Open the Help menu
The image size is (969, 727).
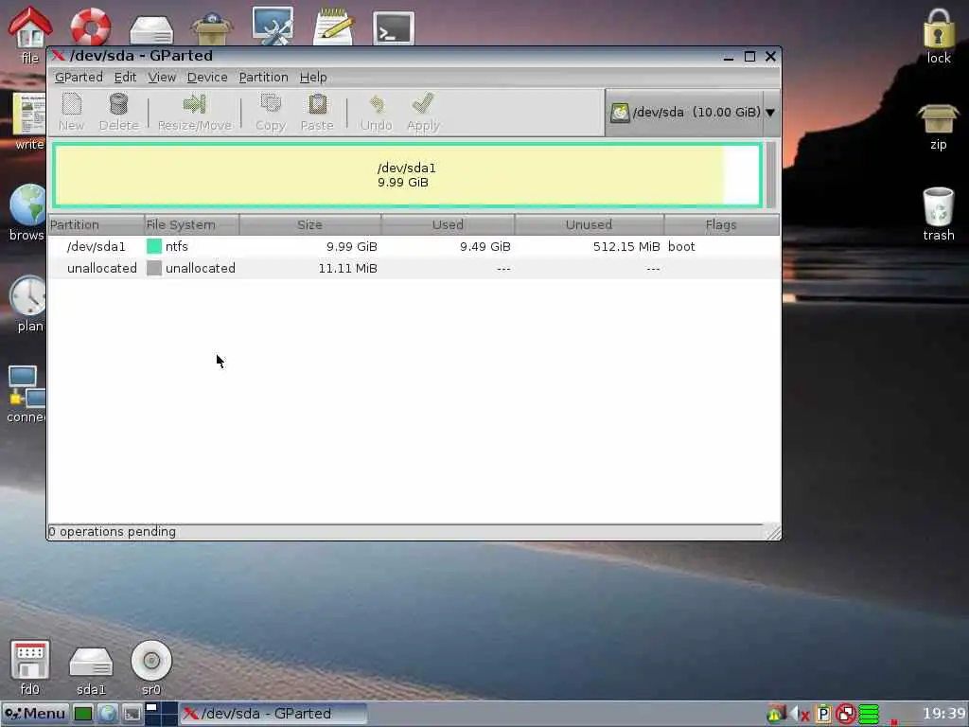(x=313, y=78)
